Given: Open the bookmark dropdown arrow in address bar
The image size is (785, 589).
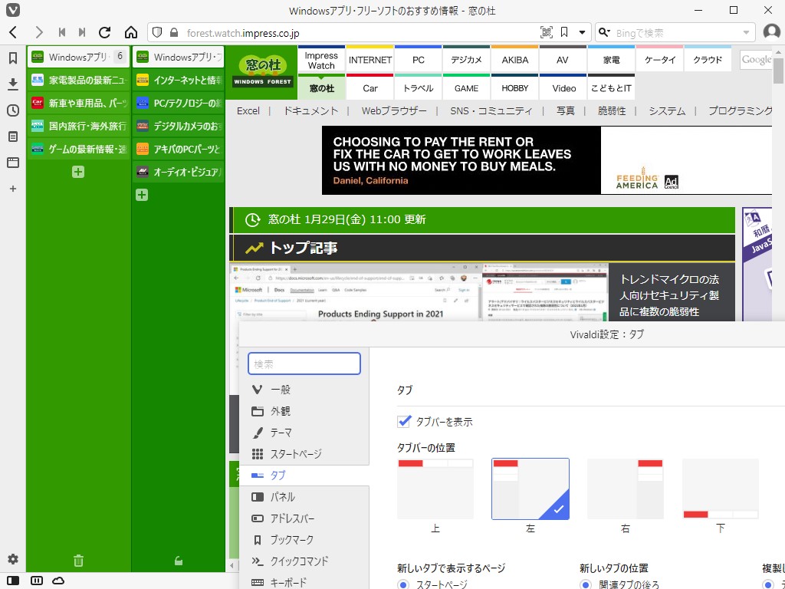Looking at the screenshot, I should point(581,34).
